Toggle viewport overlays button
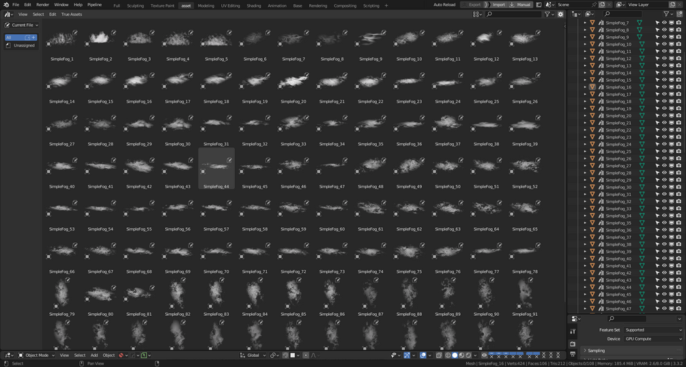686x367 pixels. [423, 355]
